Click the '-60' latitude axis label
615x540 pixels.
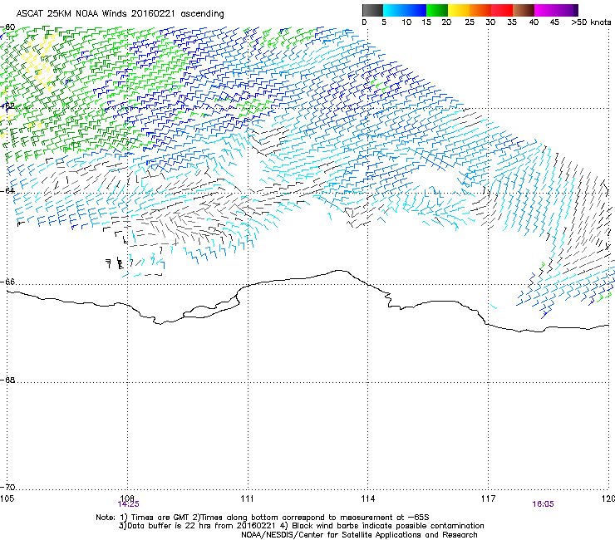coord(7,27)
